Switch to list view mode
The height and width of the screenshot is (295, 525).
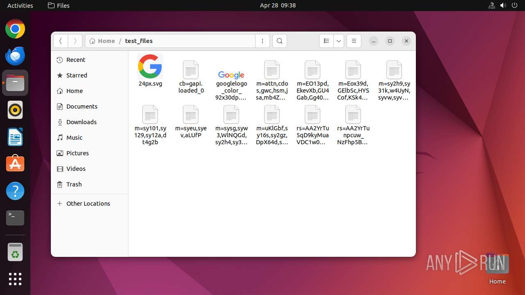tap(326, 41)
